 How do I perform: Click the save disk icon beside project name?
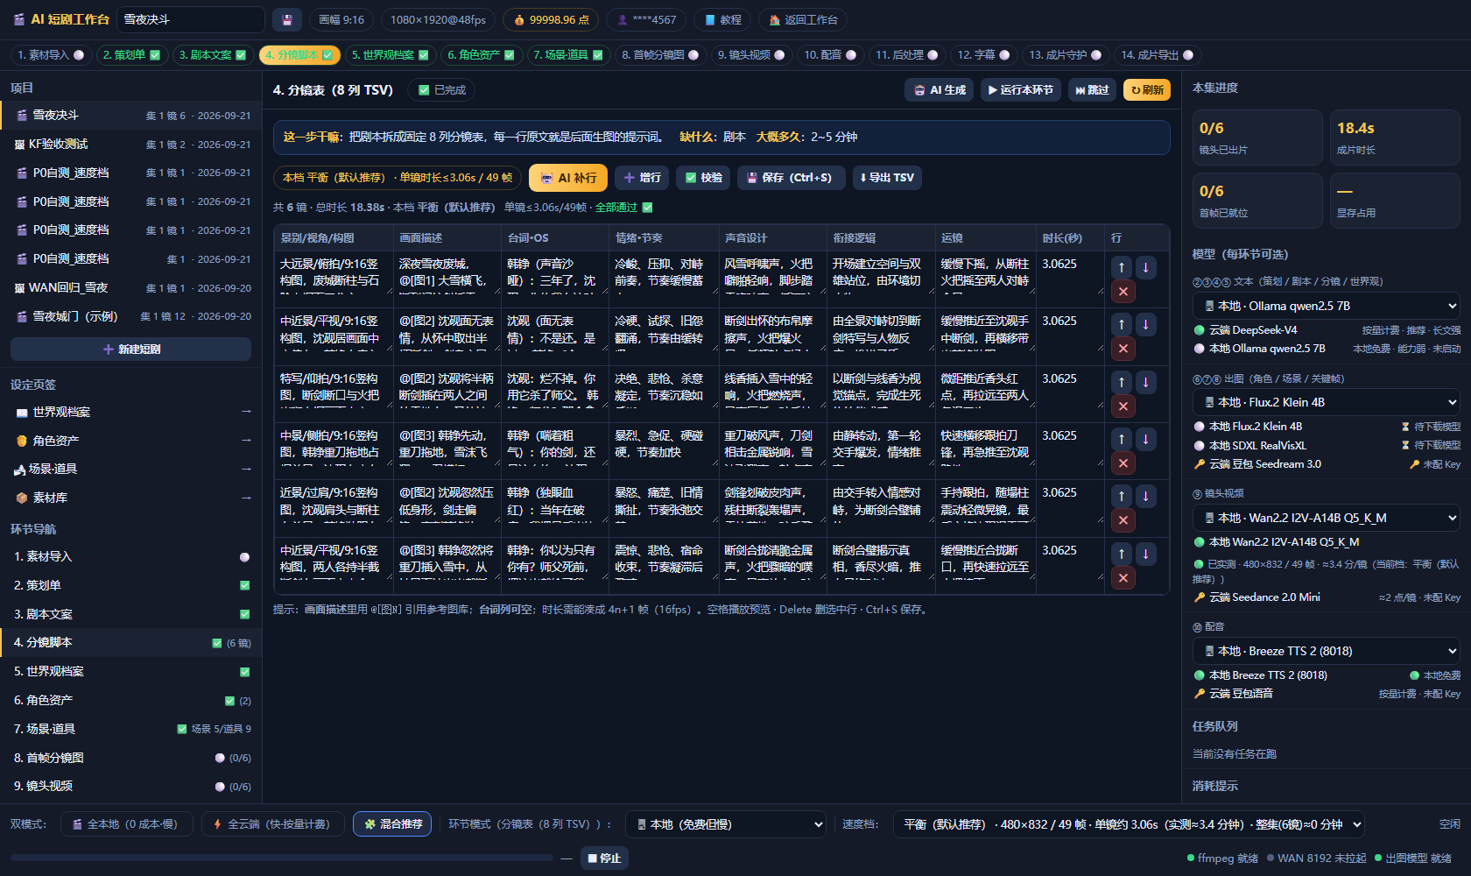(x=287, y=19)
